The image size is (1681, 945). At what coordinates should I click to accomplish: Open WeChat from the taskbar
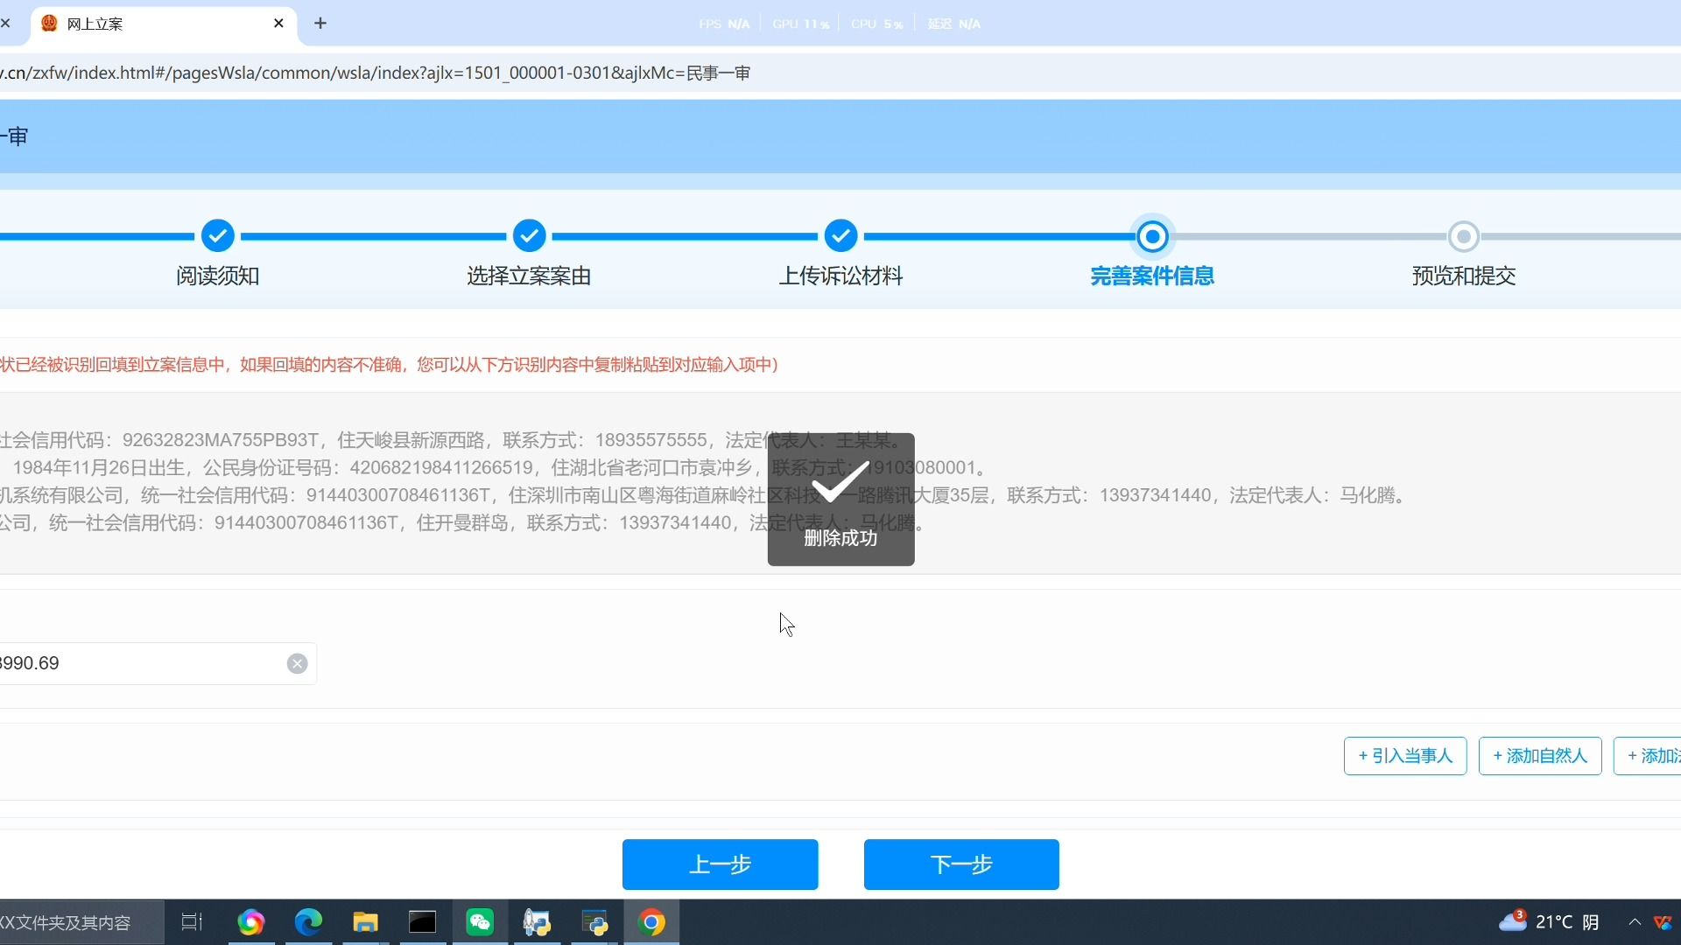[x=479, y=921]
